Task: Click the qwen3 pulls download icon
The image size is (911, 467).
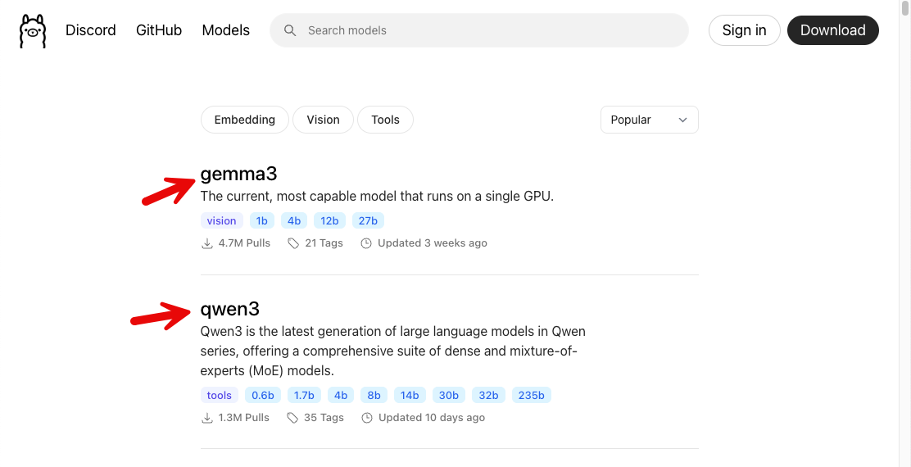Action: coord(206,418)
